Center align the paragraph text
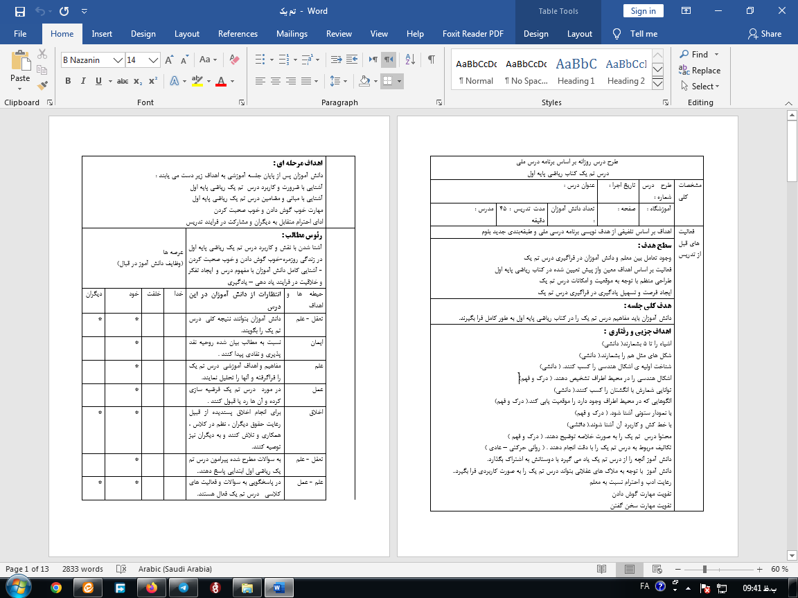Screen dimensions: 798x598 tap(276, 81)
